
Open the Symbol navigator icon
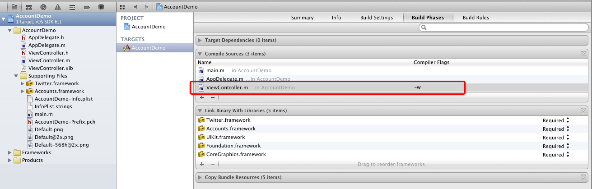pyautogui.click(x=29, y=7)
